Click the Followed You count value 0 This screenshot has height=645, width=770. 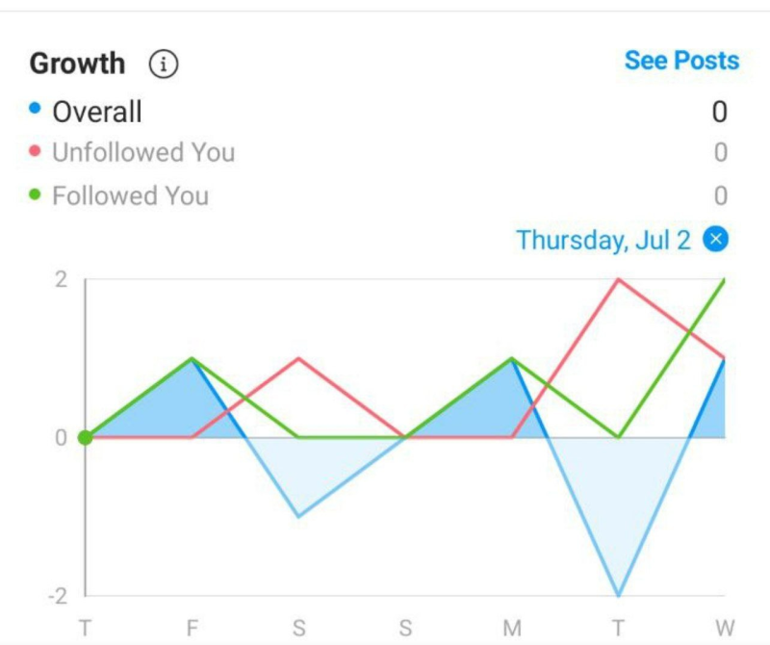click(x=720, y=195)
